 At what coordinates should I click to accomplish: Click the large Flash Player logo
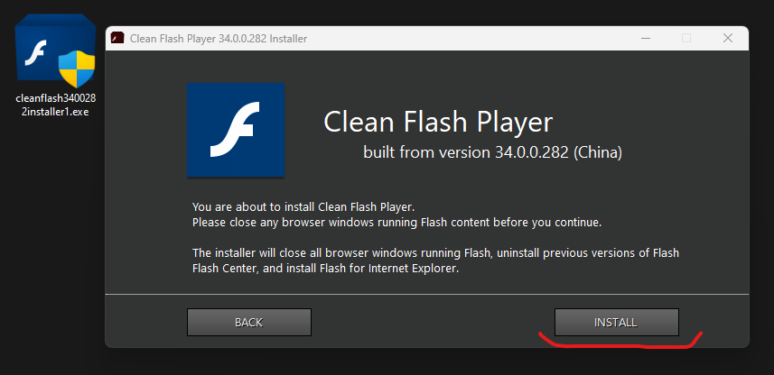pyautogui.click(x=236, y=130)
